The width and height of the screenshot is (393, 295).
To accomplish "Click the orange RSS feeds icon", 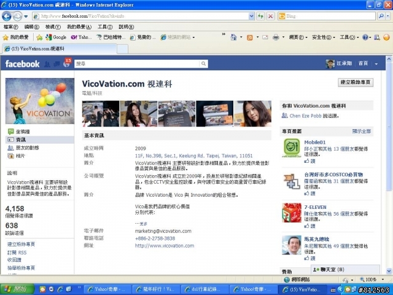I will click(250, 37).
